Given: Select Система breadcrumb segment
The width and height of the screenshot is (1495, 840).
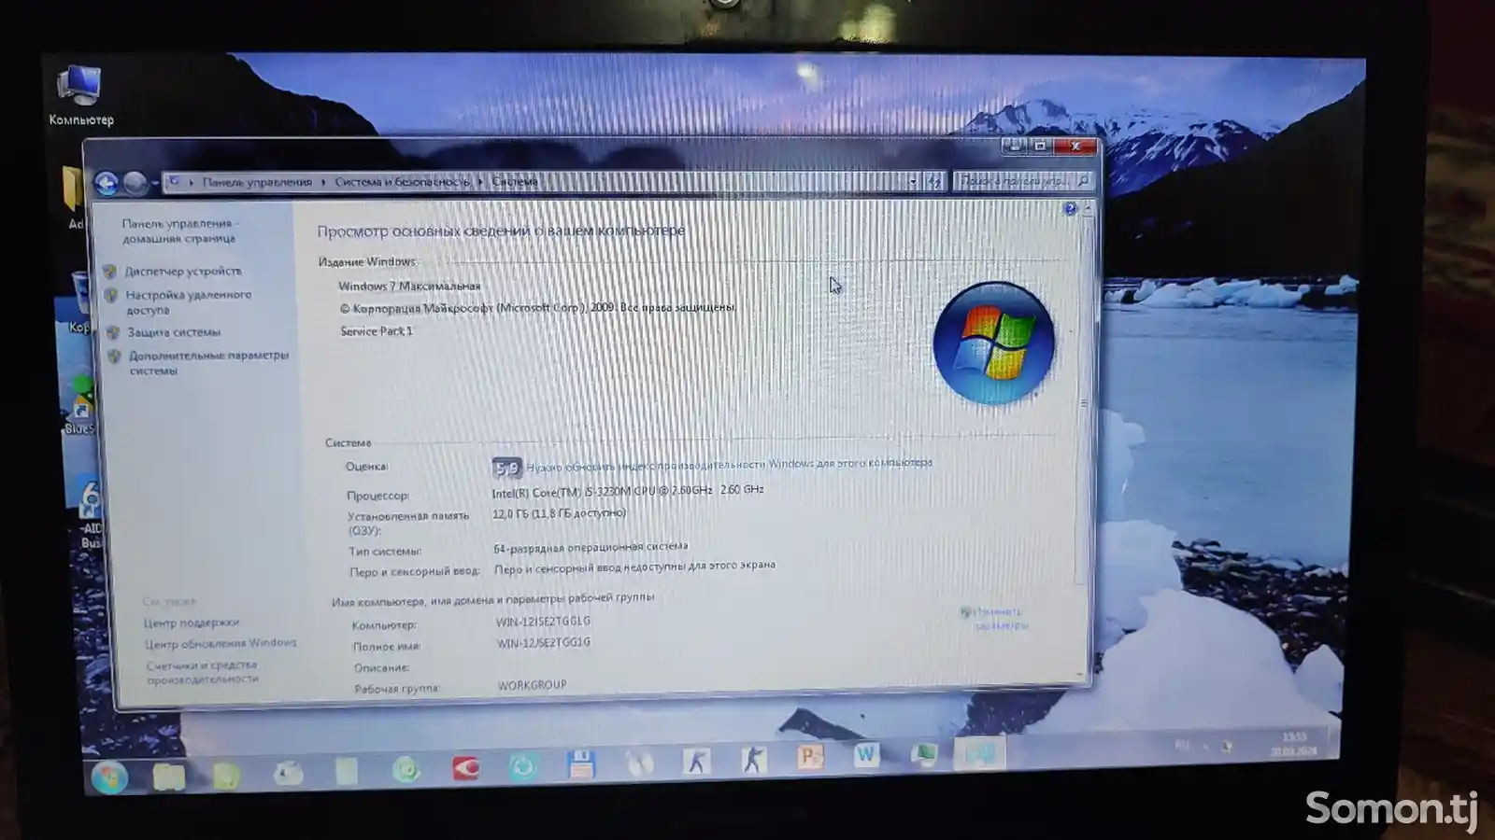Looking at the screenshot, I should tap(515, 182).
